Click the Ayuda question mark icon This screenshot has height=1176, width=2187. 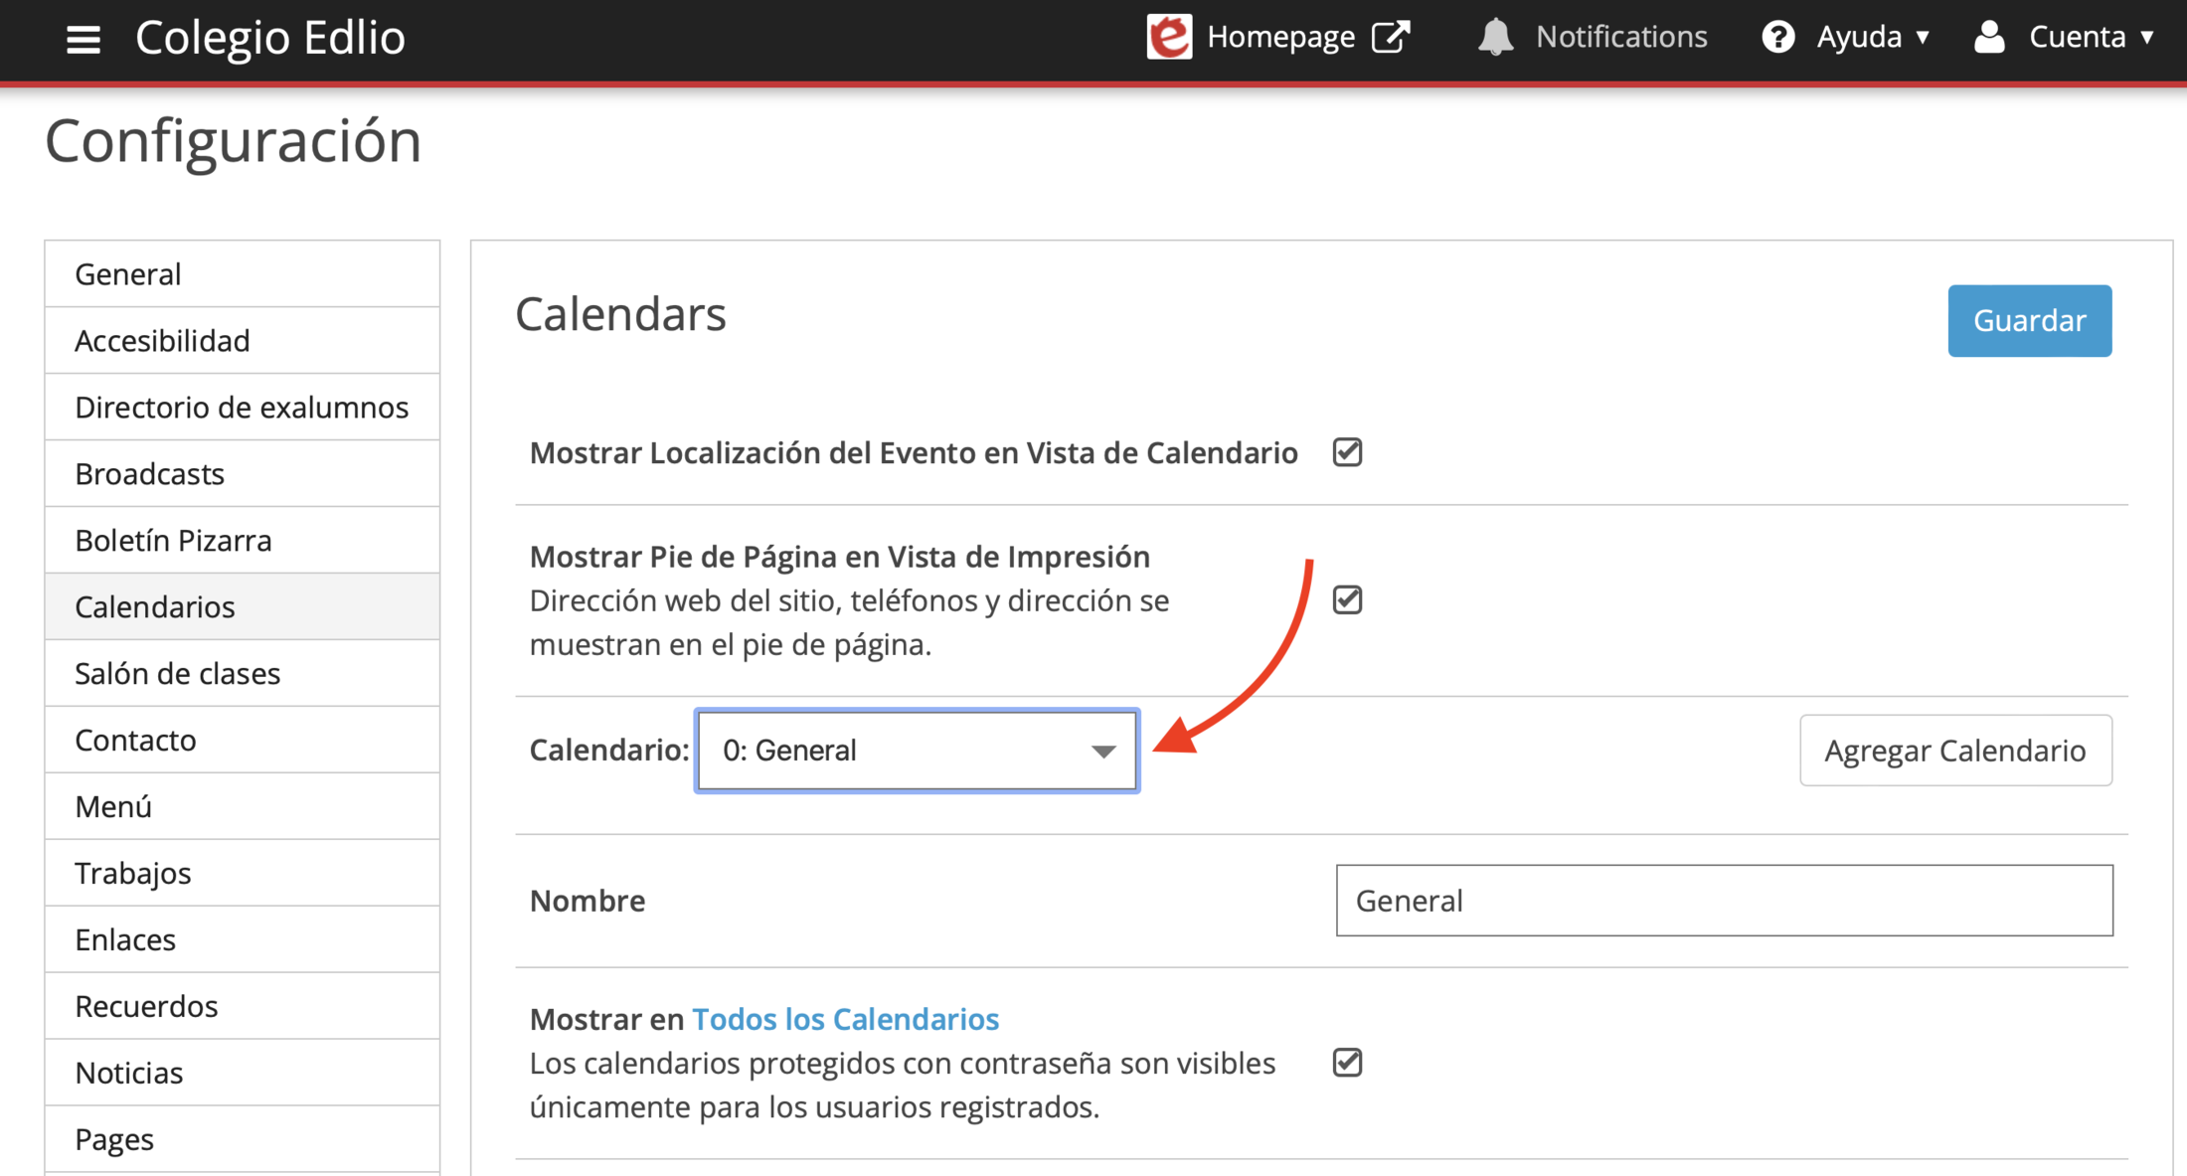pos(1777,37)
